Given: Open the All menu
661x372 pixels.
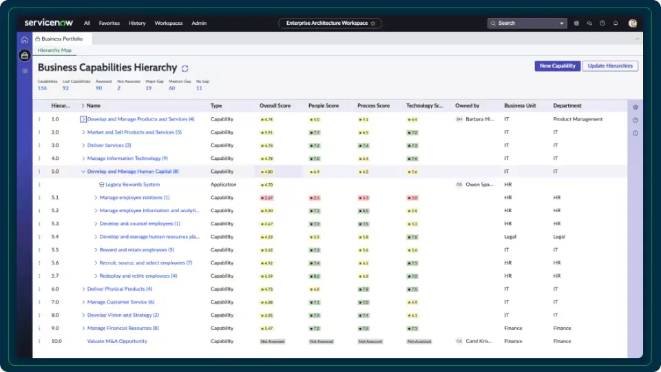Looking at the screenshot, I should click(x=87, y=23).
